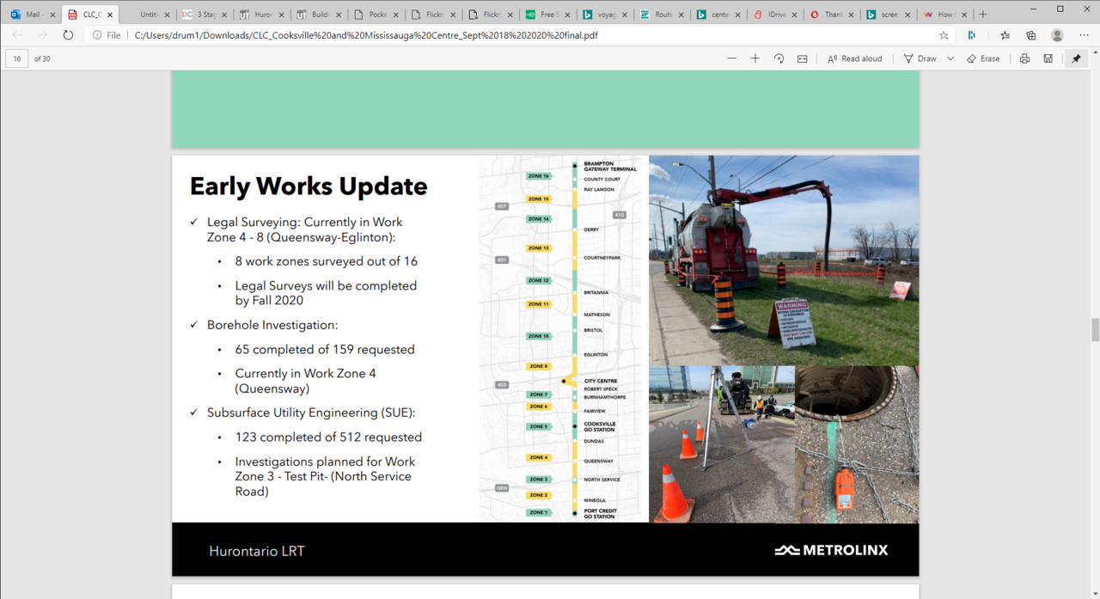Close the Untitled tab
The image size is (1100, 599).
pos(168,15)
